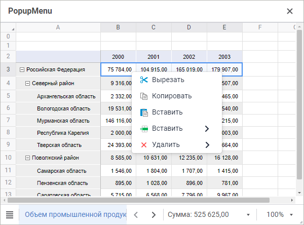Click the green insert row icon
The image size is (304, 225).
click(x=144, y=129)
